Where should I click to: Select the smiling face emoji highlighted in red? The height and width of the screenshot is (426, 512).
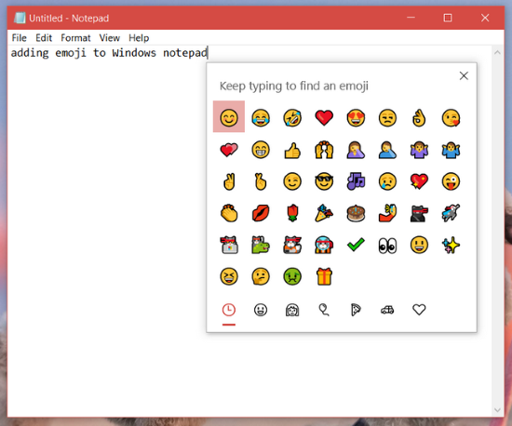click(x=229, y=117)
